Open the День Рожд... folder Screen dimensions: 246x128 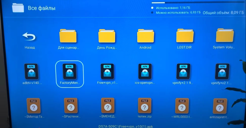coord(107,36)
